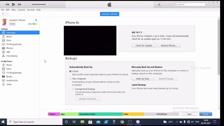Click the 16GB capacity badge
This screenshot has width=224, height=126.
point(12,24)
